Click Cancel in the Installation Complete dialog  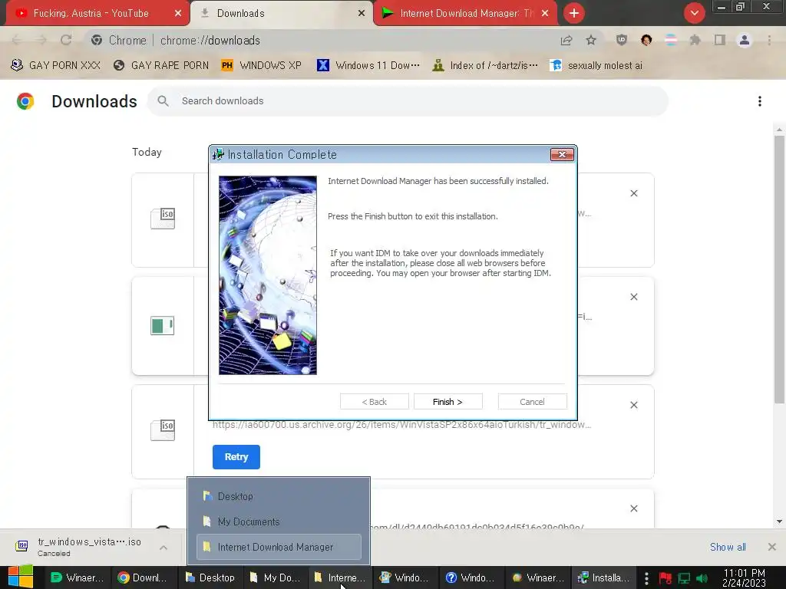pyautogui.click(x=533, y=402)
